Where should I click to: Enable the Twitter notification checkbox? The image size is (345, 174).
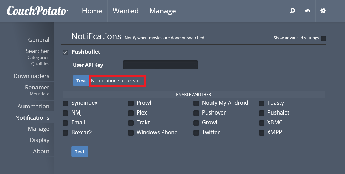tap(196, 133)
